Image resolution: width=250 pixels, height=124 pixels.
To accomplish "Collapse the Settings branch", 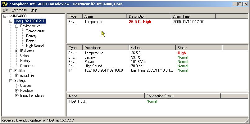I will click(x=11, y=81).
